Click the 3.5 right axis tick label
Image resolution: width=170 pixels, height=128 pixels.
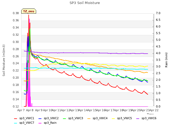coord(158,60)
